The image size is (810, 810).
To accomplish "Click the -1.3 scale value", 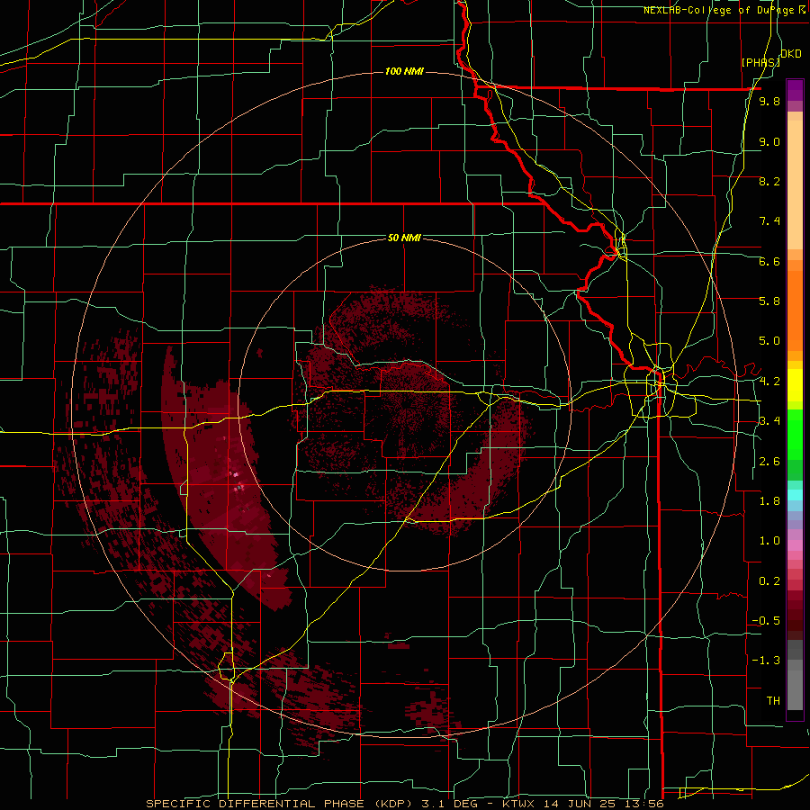I will 766,661.
